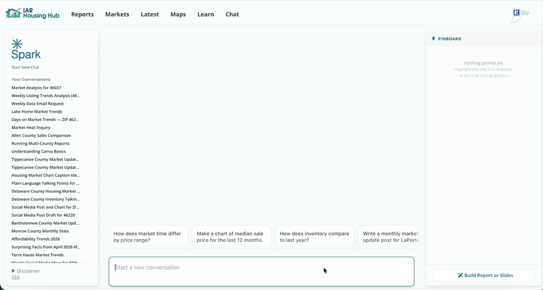Open 'Weekly Listing Trends Analysis' conversation
543x290 pixels.
pos(45,96)
